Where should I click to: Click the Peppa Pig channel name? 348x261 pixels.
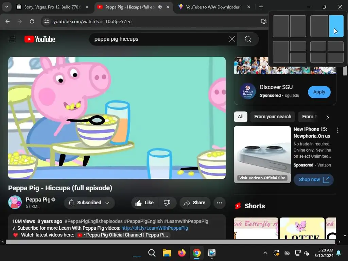coord(38,199)
